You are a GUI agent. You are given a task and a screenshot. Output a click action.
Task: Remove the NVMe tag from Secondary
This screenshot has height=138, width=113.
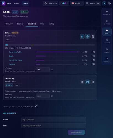(x=12, y=85)
